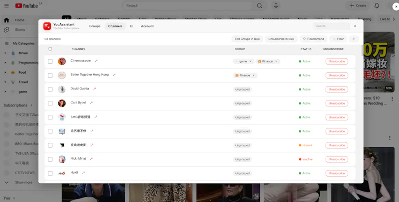Tick the 经典老电影 row checkbox
399x202 pixels.
(x=50, y=145)
